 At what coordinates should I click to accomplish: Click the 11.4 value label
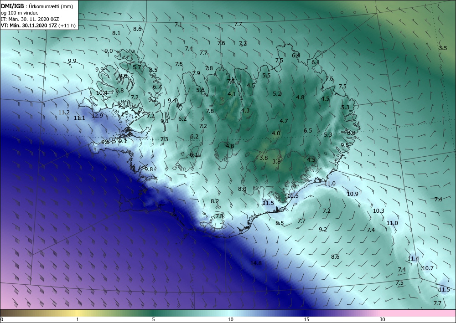coord(413,258)
